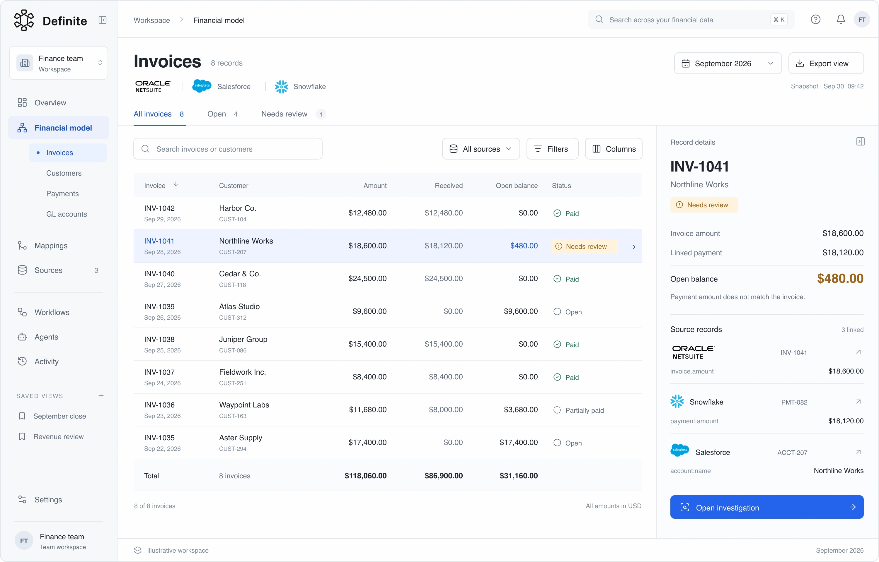Switch to the Needs review tab
Viewport: 879px width, 562px height.
point(293,114)
